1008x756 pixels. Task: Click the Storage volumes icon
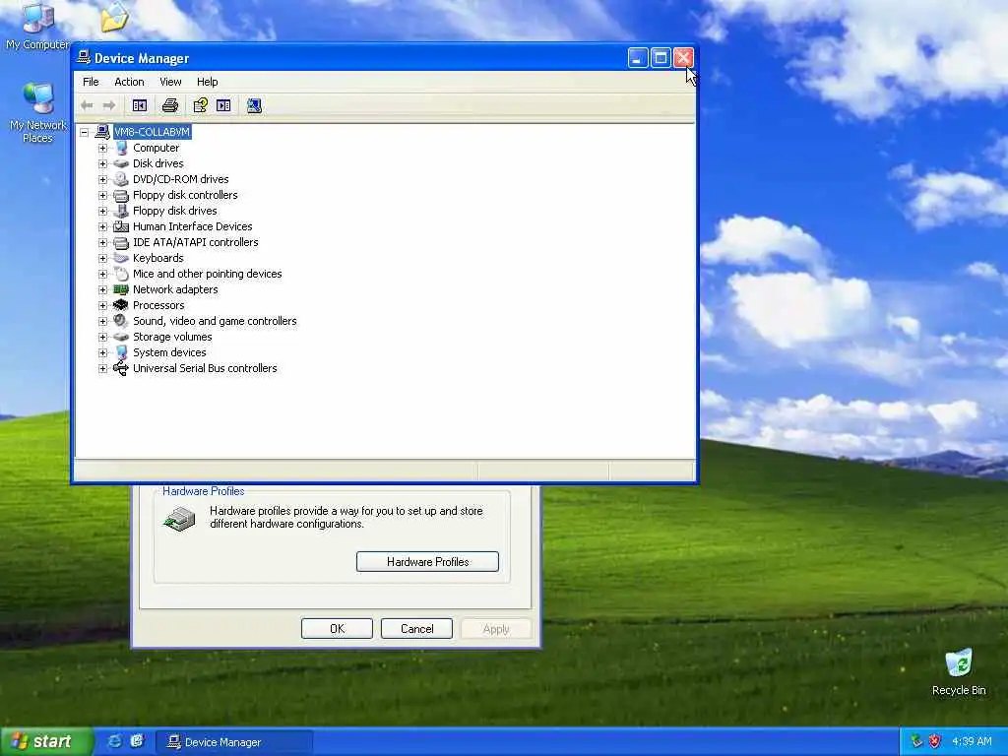[121, 337]
